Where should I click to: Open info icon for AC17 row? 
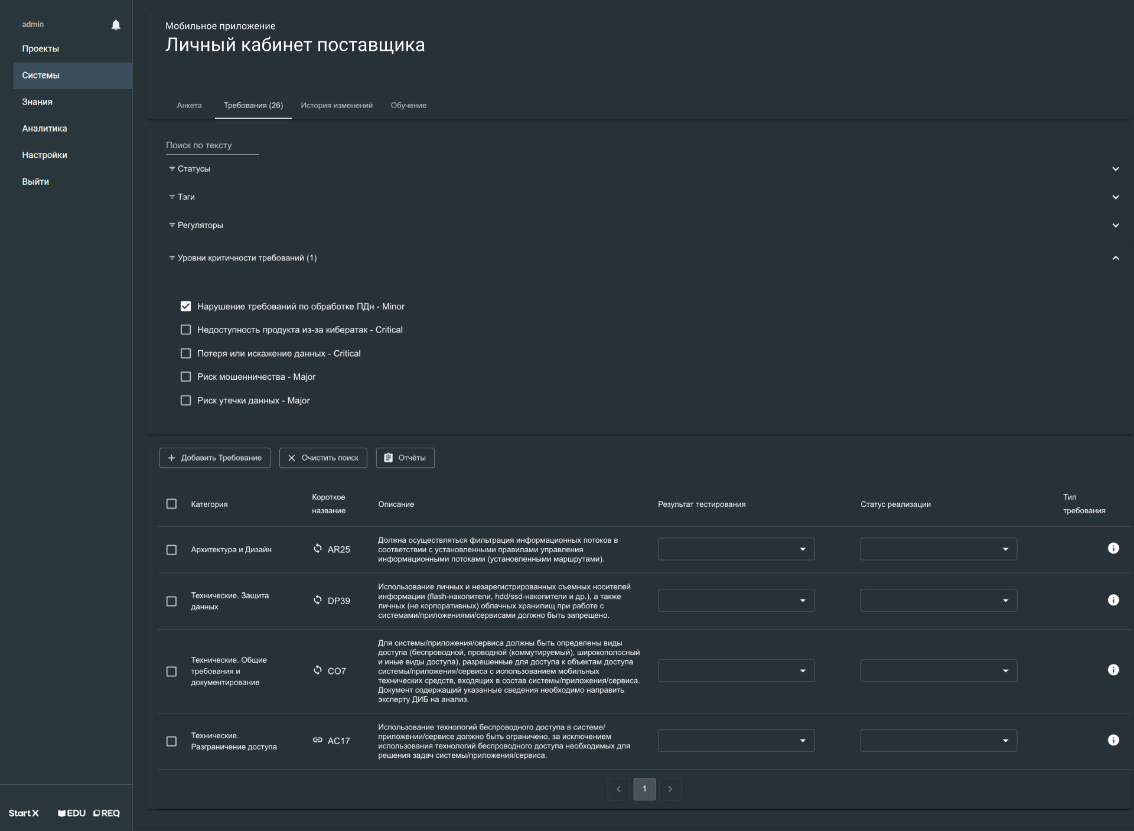coord(1113,740)
